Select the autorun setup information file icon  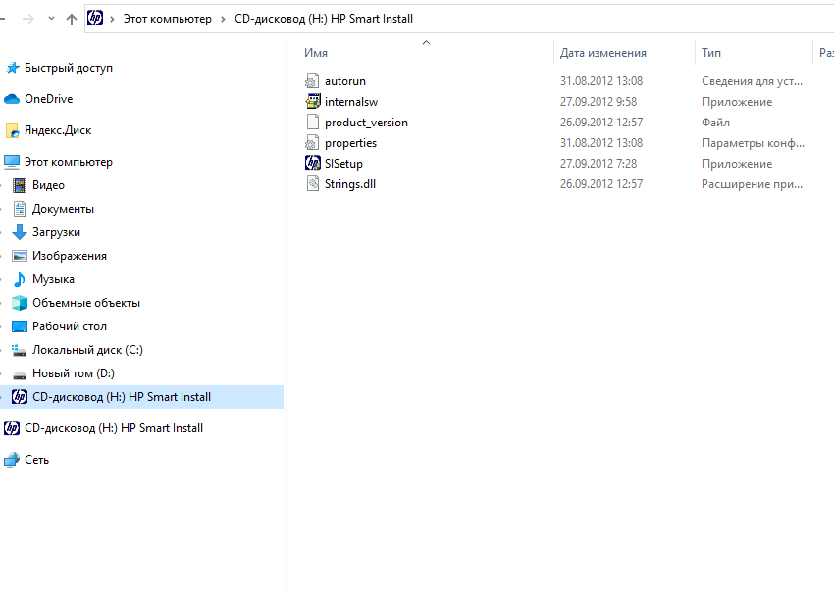pos(313,80)
